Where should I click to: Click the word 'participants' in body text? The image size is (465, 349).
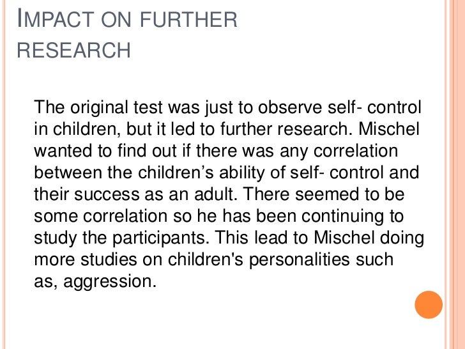pyautogui.click(x=158, y=239)
